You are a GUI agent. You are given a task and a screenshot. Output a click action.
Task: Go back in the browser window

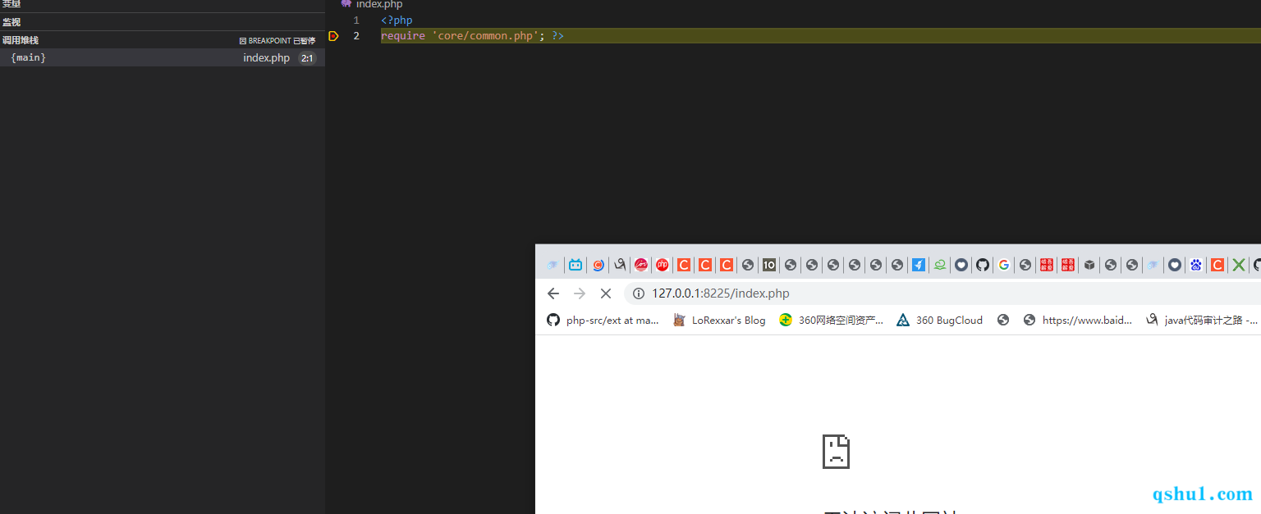553,293
